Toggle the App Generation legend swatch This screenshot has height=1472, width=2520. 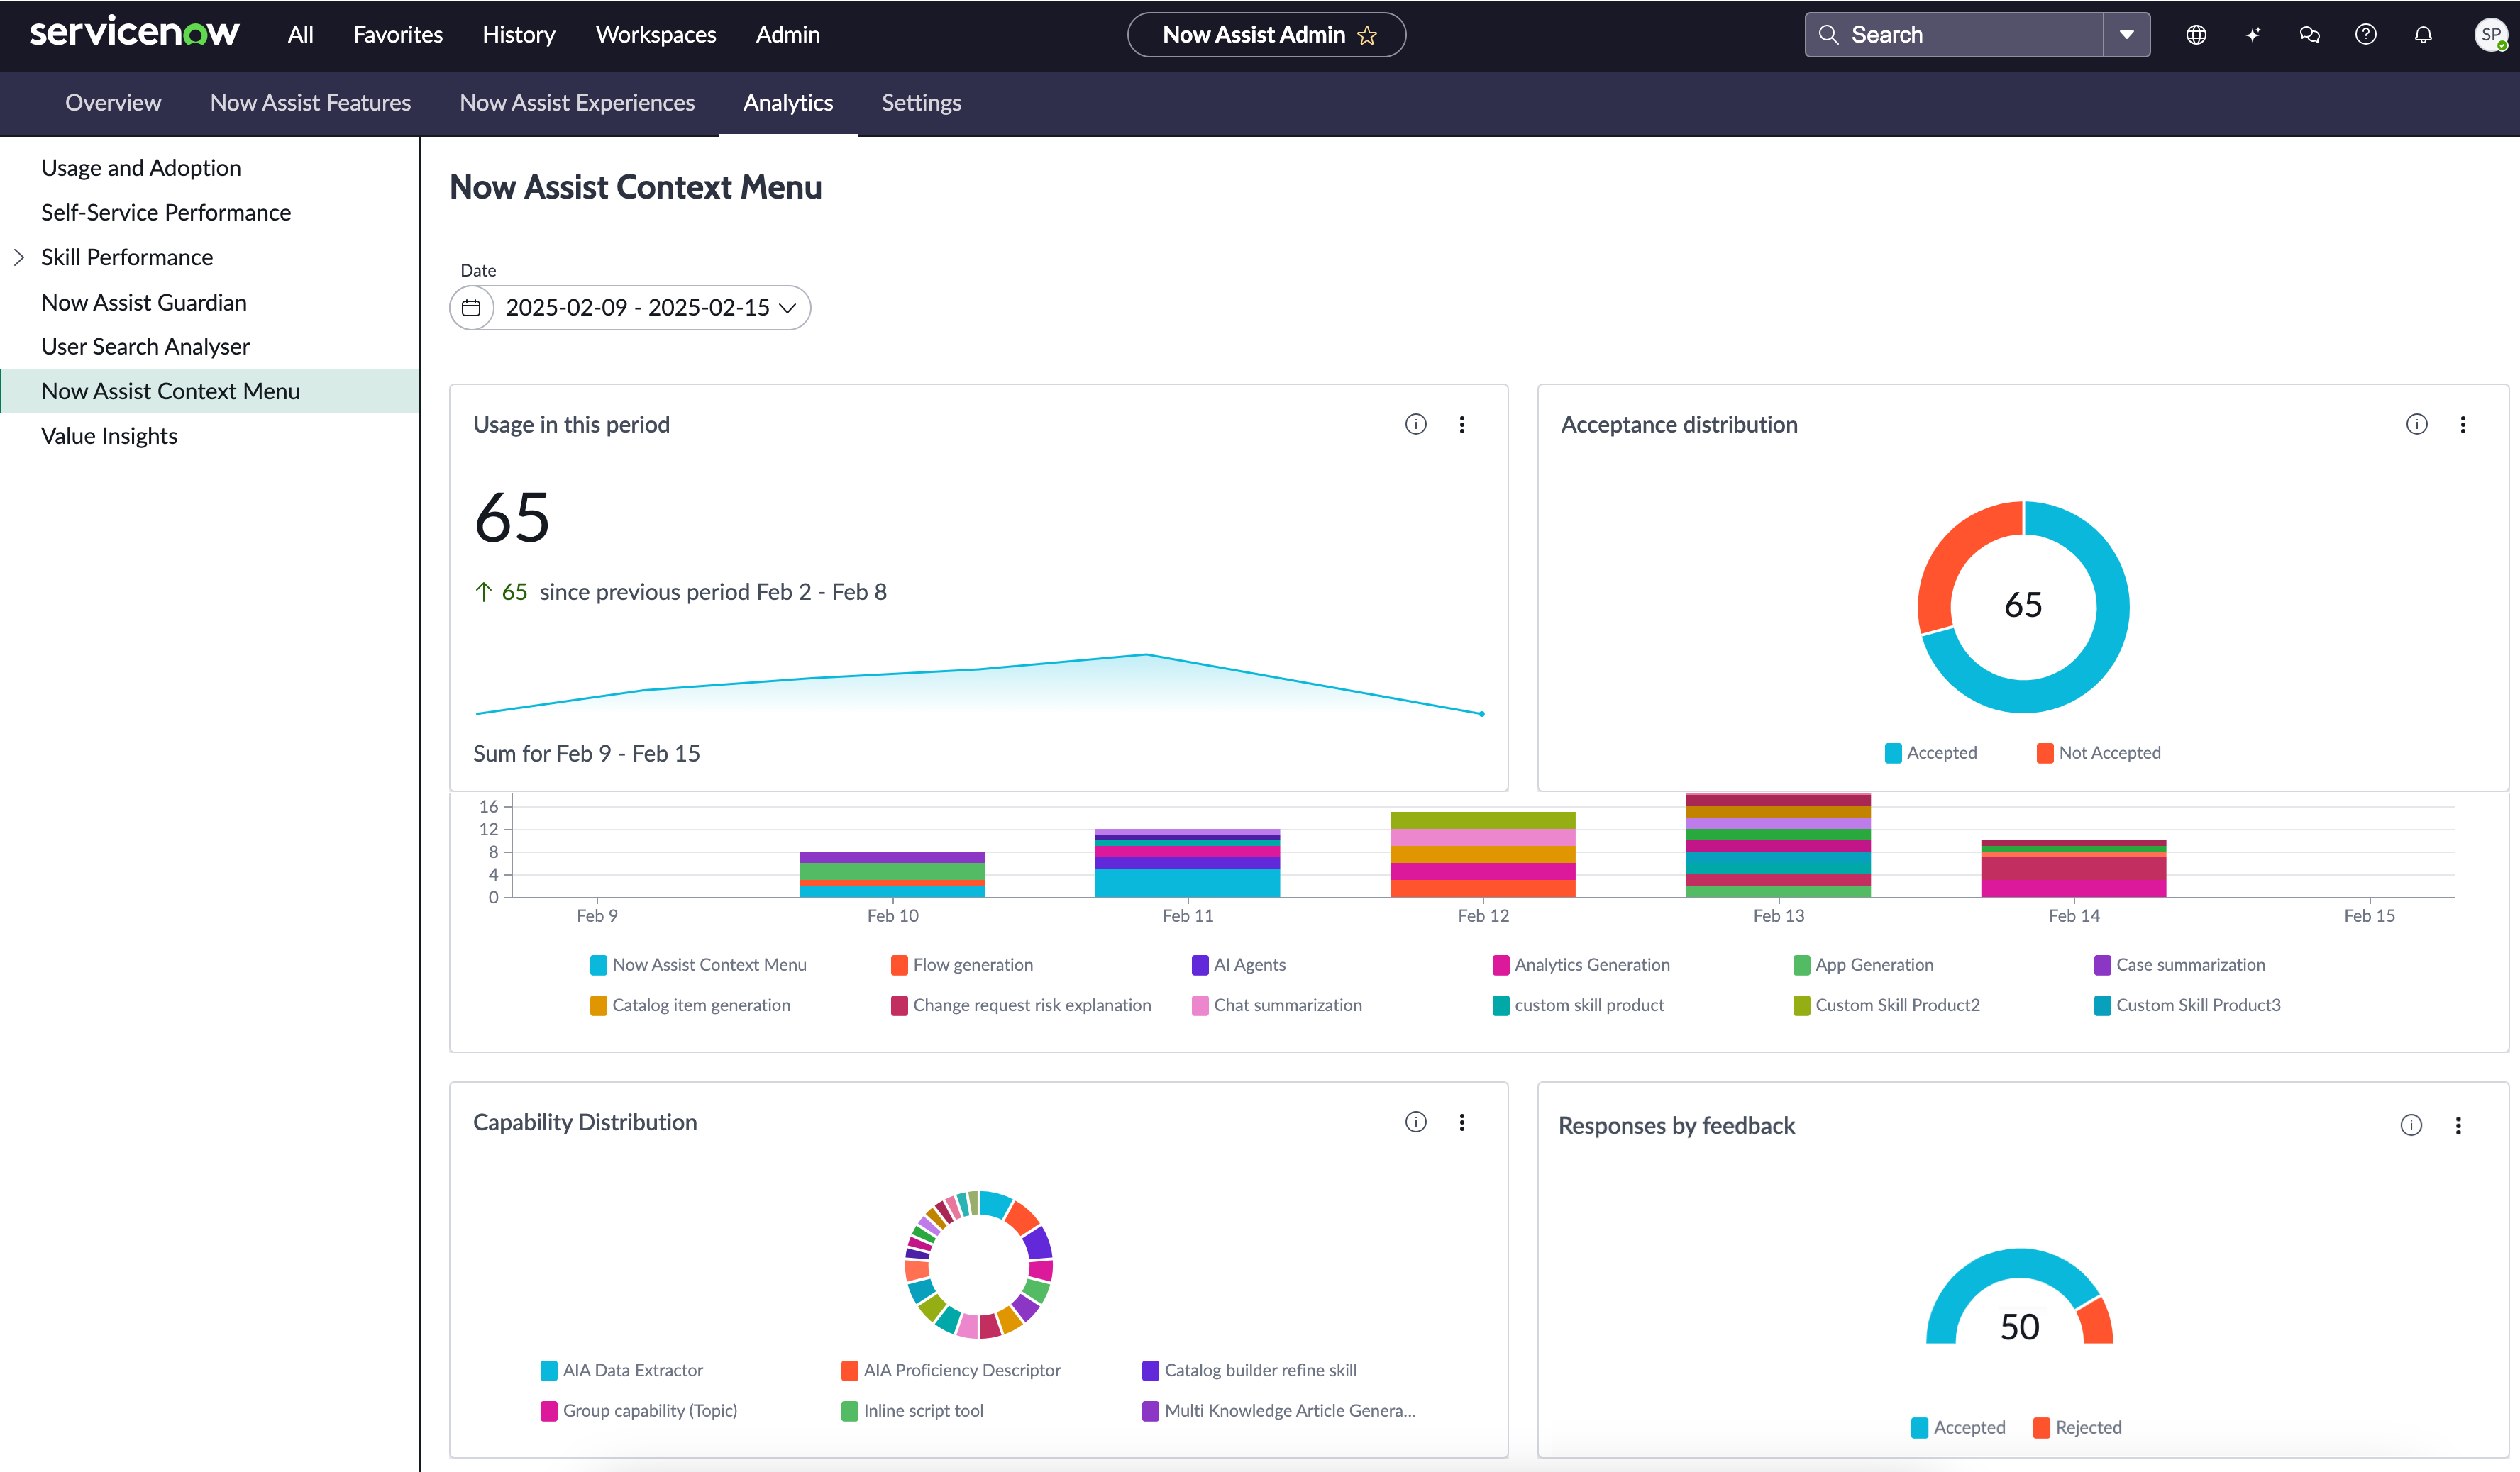(x=1802, y=964)
